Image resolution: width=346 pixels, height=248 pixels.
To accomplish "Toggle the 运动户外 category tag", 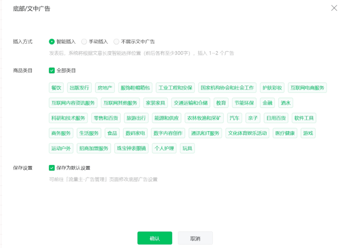I will pos(61,148).
